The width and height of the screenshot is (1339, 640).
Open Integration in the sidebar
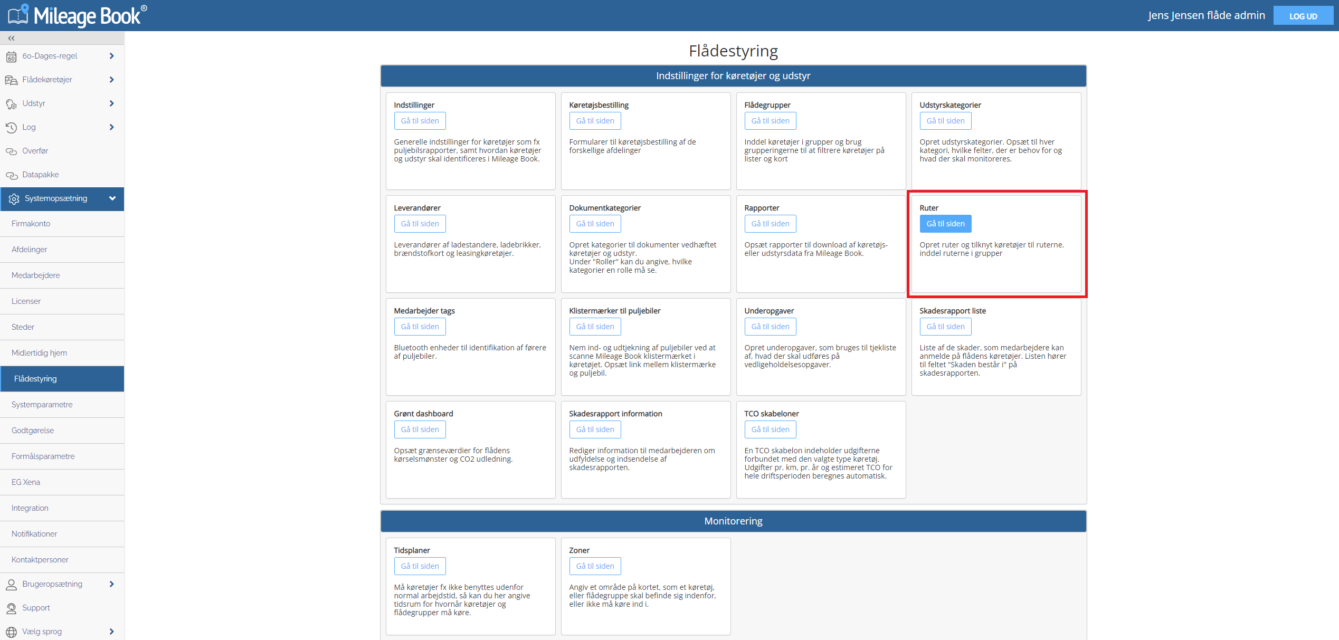pos(62,508)
